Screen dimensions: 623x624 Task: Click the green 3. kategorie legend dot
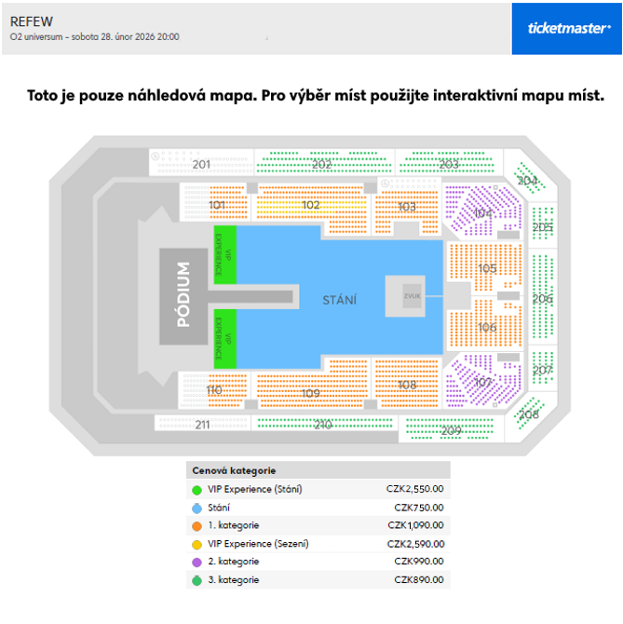(x=196, y=580)
